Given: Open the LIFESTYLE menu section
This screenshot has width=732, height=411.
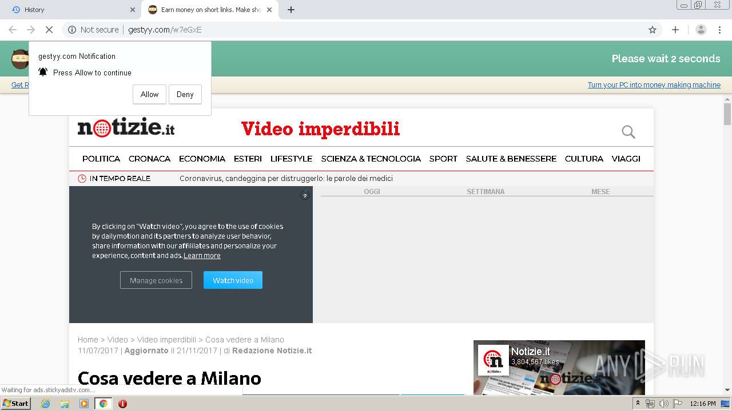Looking at the screenshot, I should pyautogui.click(x=292, y=159).
